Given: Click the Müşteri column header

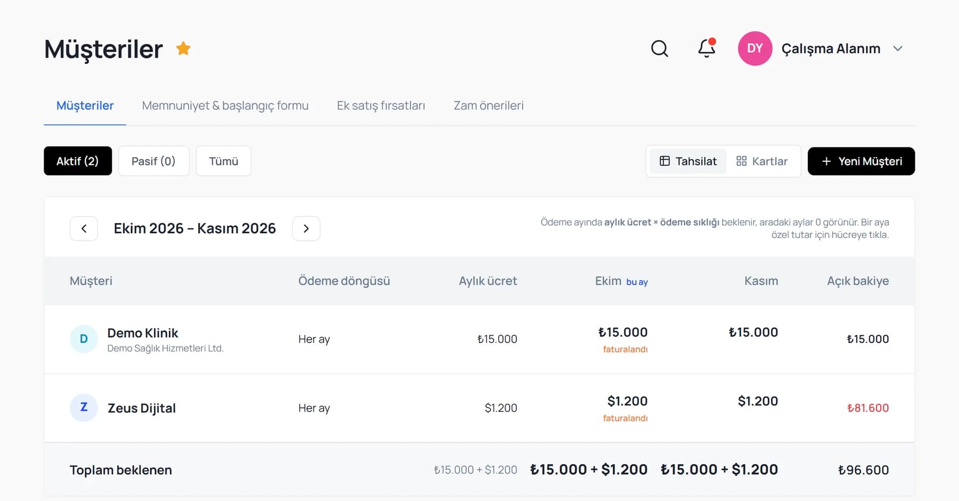Looking at the screenshot, I should coord(91,281).
